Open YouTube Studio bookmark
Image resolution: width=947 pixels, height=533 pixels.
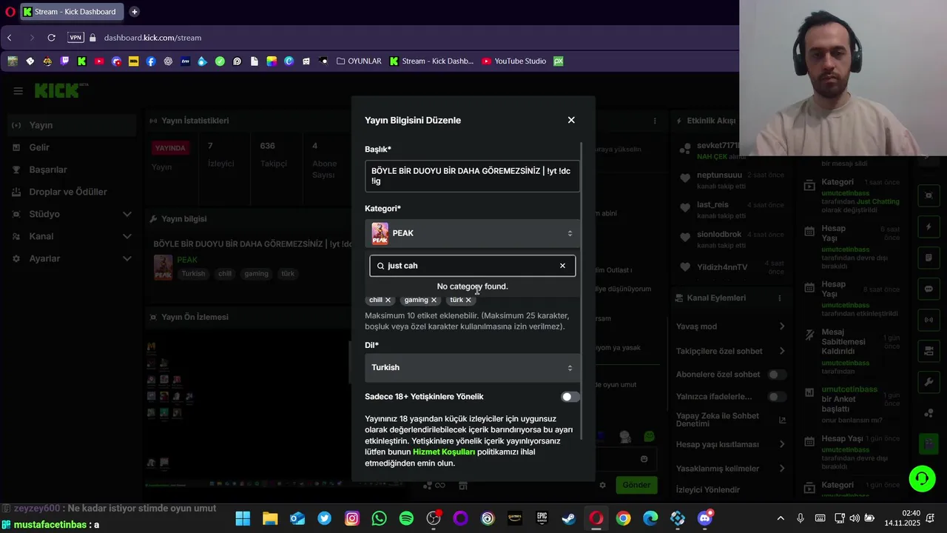point(513,61)
